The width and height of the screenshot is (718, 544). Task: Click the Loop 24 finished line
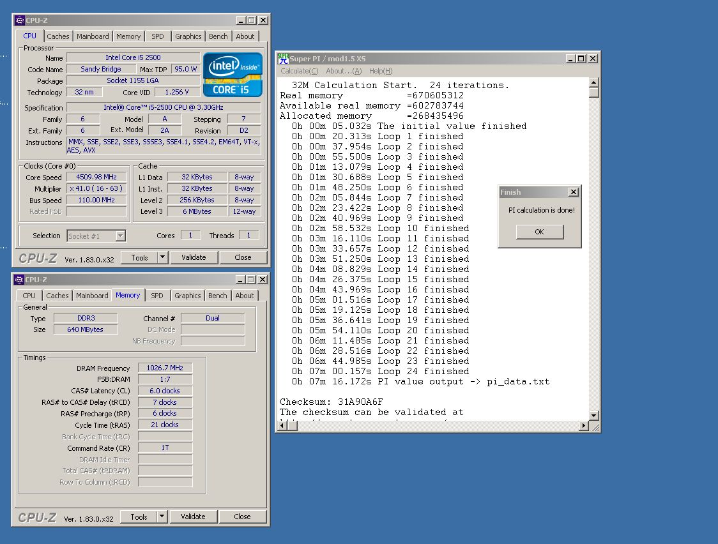(x=381, y=371)
